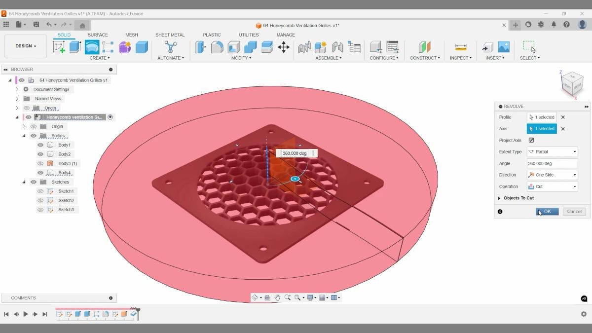Click the Profile 1 selected button
592x333 pixels.
tap(542, 117)
